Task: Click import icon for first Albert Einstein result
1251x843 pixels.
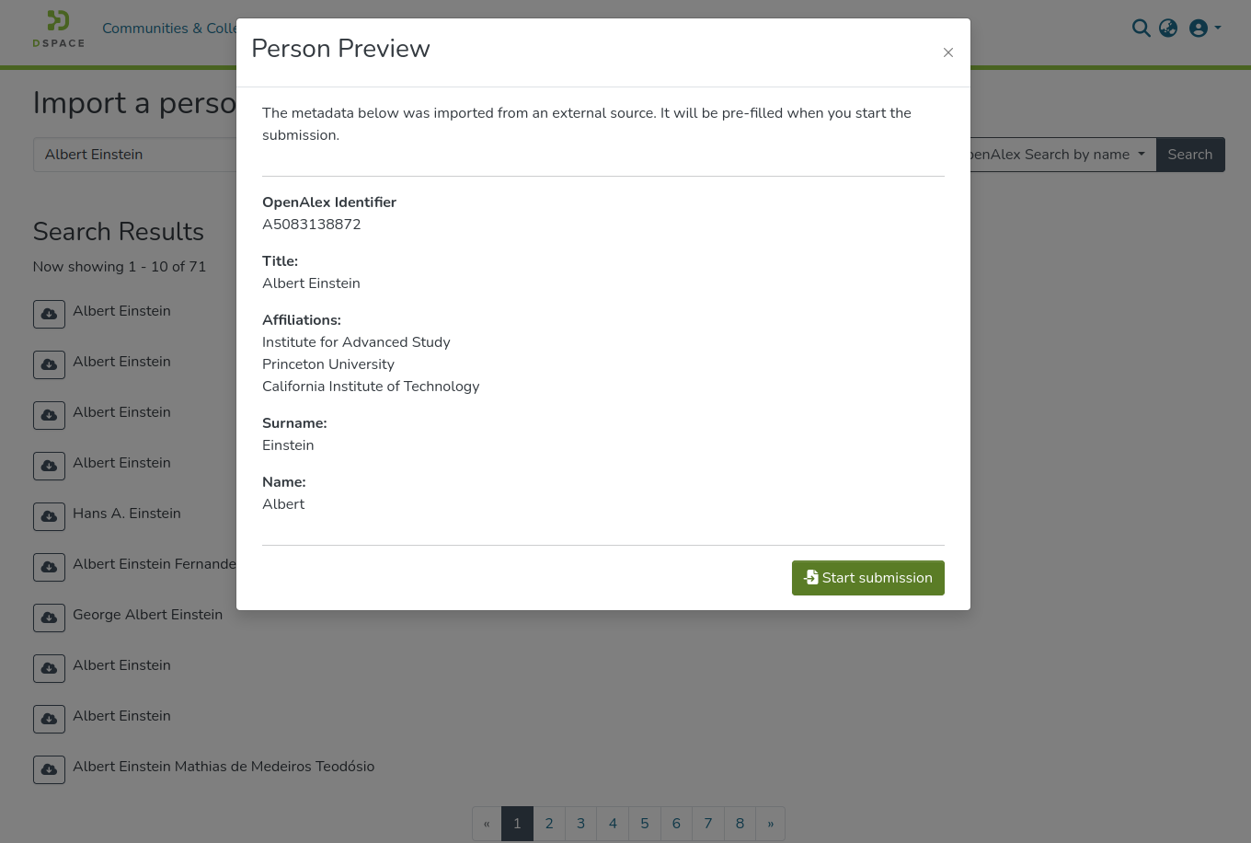Action: click(49, 314)
